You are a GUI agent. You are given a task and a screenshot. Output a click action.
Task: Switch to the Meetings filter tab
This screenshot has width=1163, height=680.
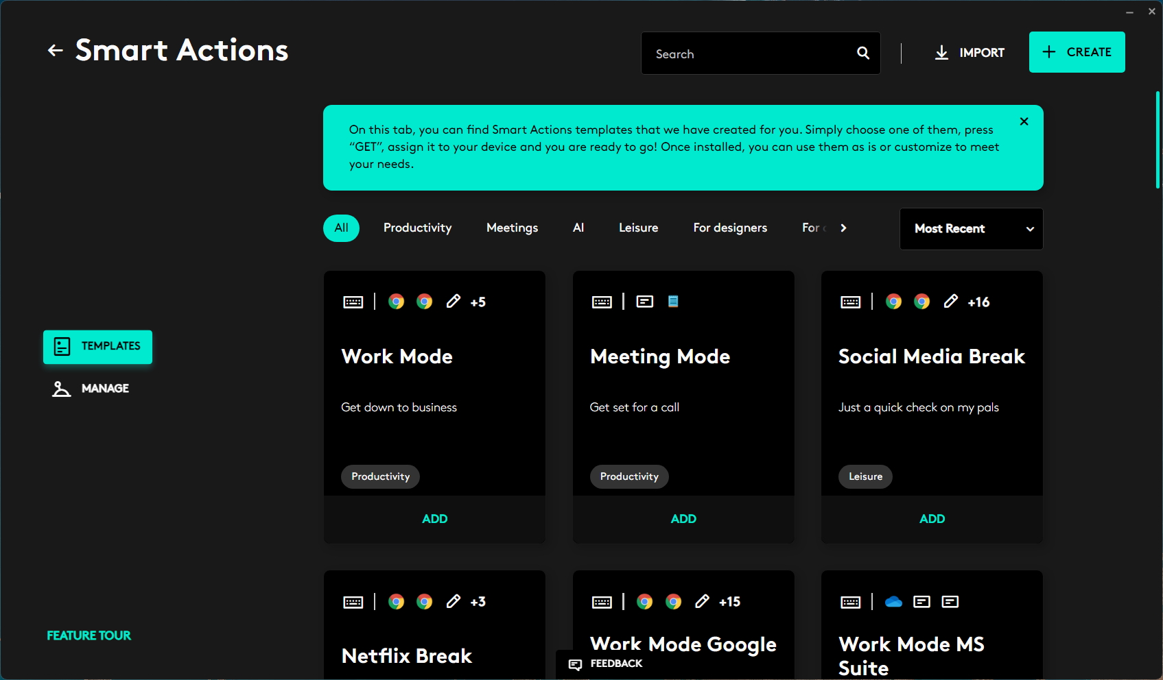point(512,228)
